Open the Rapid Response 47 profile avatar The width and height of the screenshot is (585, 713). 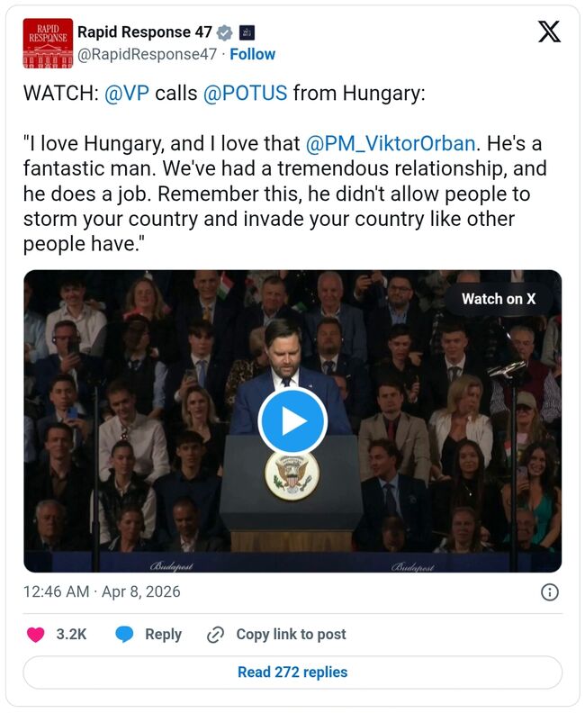coord(48,42)
